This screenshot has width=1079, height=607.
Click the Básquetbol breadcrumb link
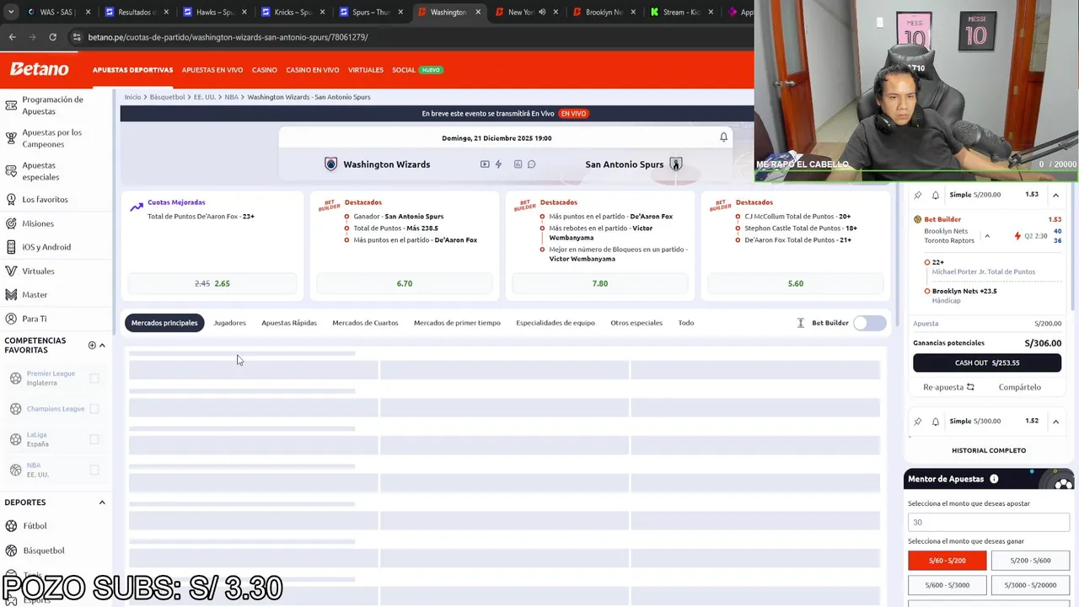(x=167, y=97)
